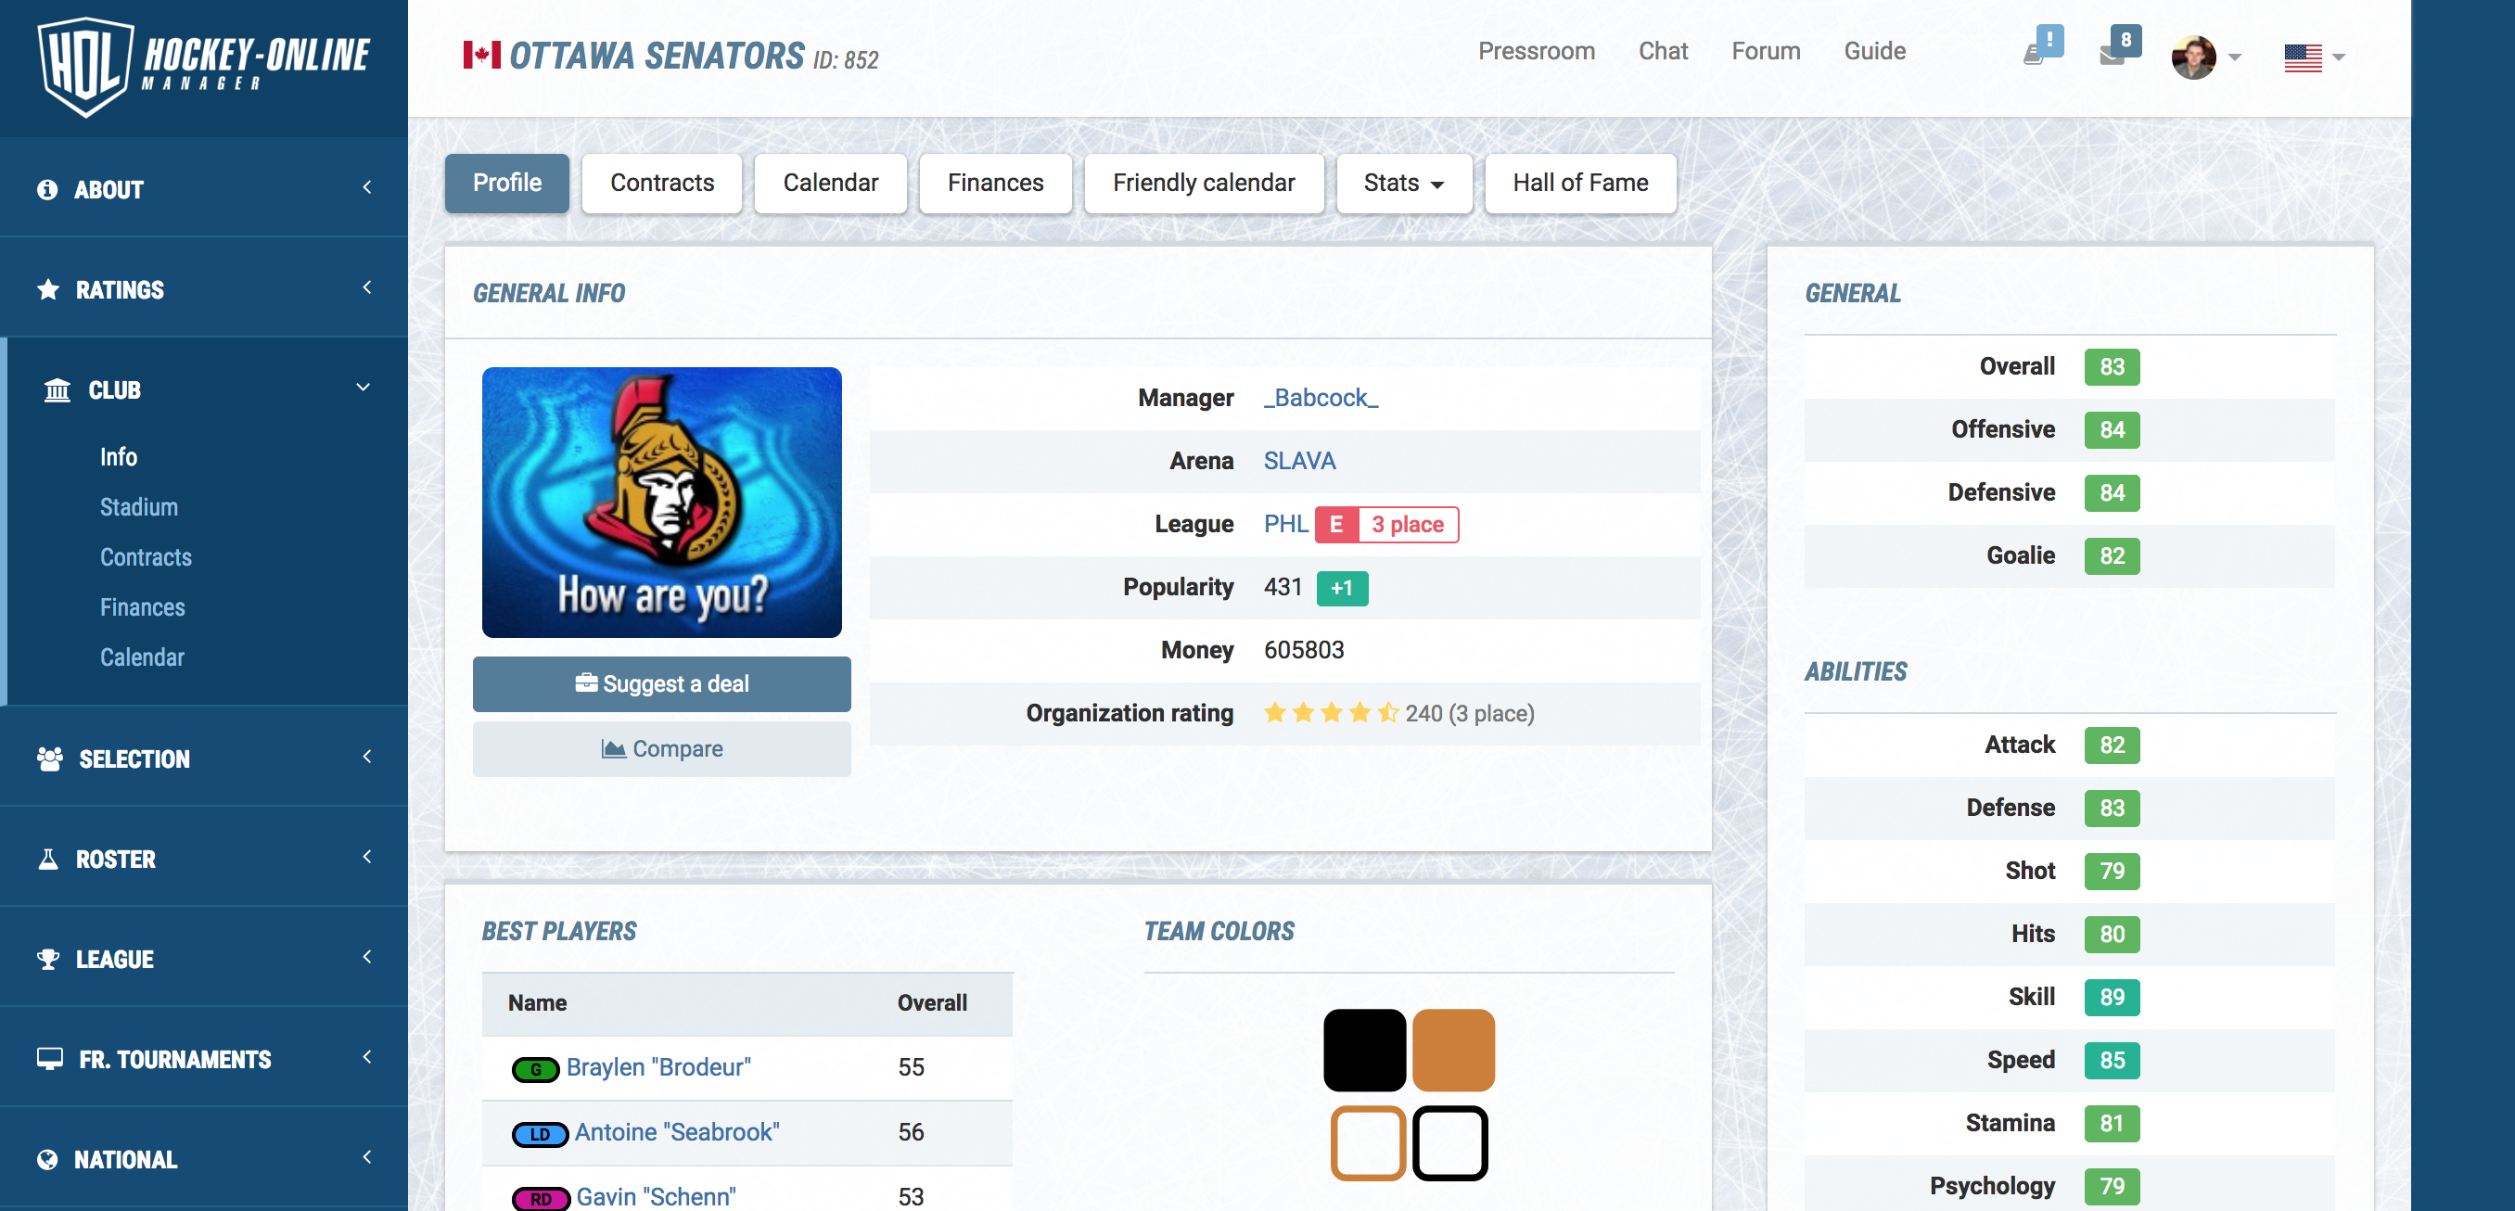Open Stadium under Club menu
The height and width of the screenshot is (1211, 2515).
(138, 507)
